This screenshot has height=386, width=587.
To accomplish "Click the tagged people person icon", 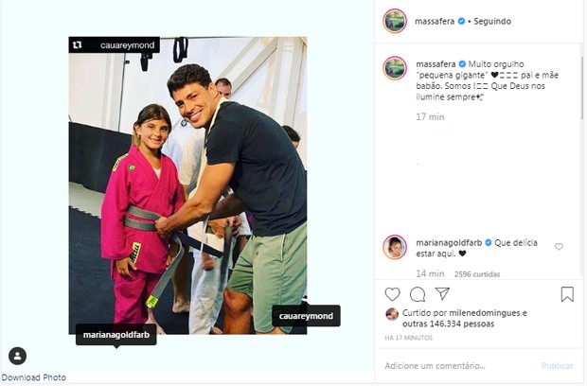I will point(17,356).
